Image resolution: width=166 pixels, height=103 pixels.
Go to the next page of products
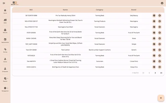coord(155,73)
